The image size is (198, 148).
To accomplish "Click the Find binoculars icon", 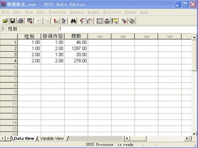I will 73,21.
